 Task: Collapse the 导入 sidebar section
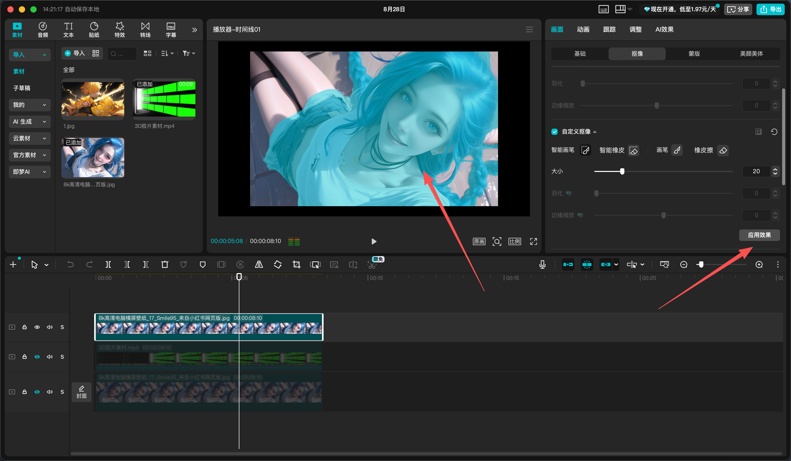(x=30, y=55)
